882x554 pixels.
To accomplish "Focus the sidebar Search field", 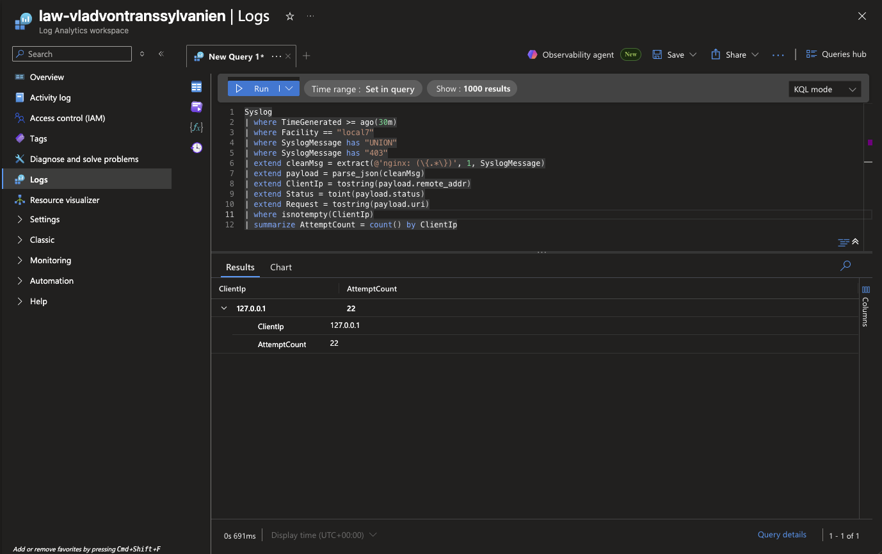I will pyautogui.click(x=72, y=54).
